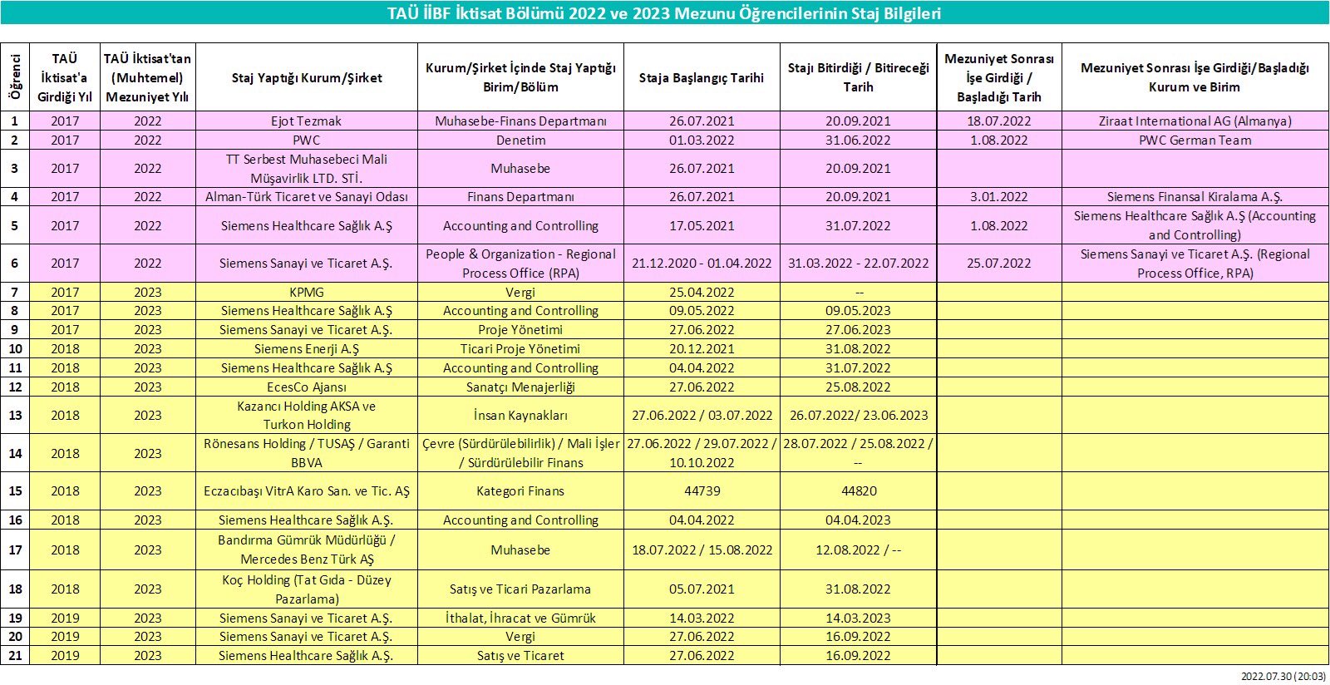The image size is (1330, 685).
Task: Select 'People & Organization - Regional Process Office' cell
Action: point(520,263)
